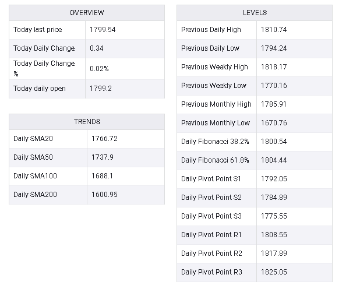
Task: Select the Daily SMA20 row label
Action: 33,139
